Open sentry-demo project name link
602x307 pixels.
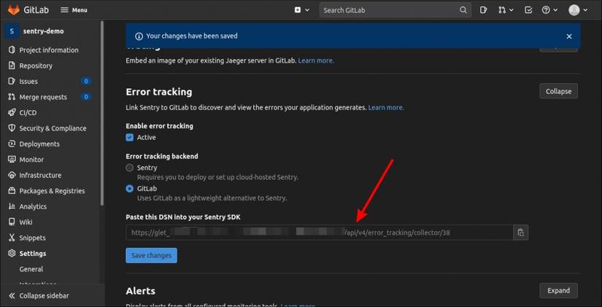(43, 31)
